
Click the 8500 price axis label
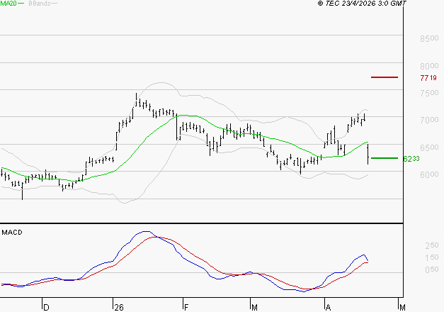tap(429, 38)
